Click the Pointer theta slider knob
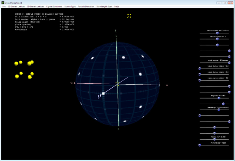This screenshot has width=235, height=161. pyautogui.click(x=200, y=145)
